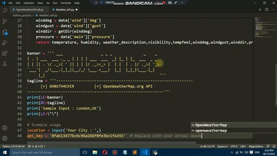The image size is (277, 156).
Task: Open the Go menu
Action: [48, 3]
